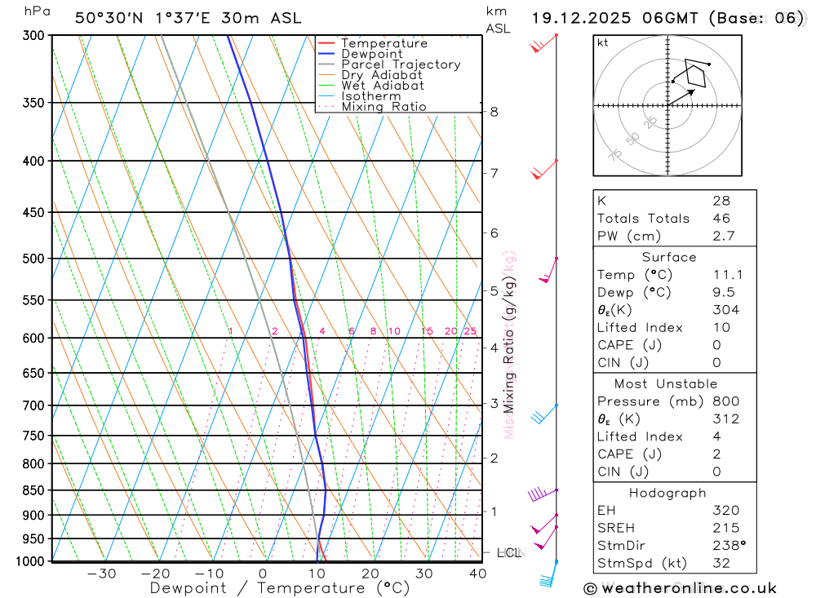
Task: Click the red wind barb at 300 hPa
Action: pyautogui.click(x=543, y=44)
